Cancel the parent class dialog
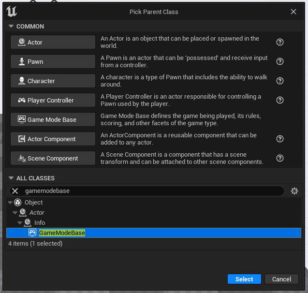 click(281, 279)
